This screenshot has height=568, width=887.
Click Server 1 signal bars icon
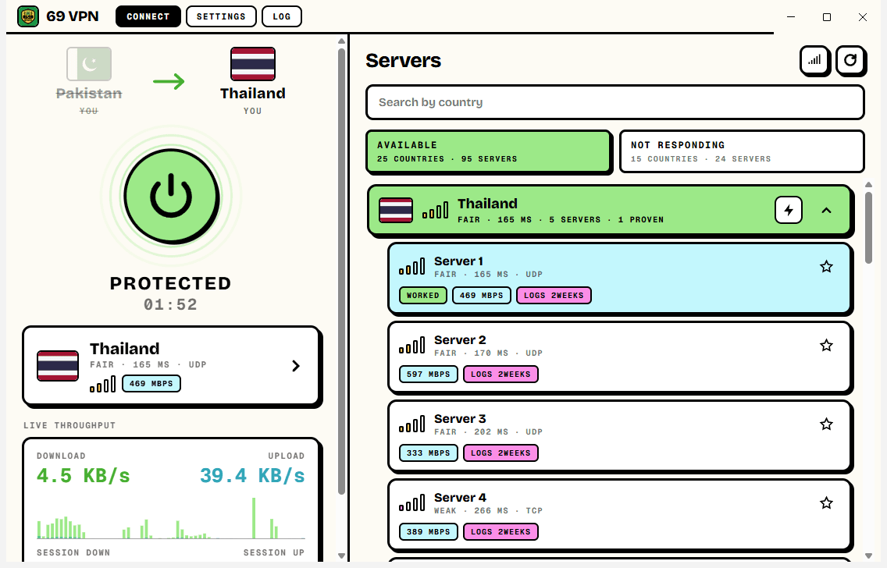[411, 267]
